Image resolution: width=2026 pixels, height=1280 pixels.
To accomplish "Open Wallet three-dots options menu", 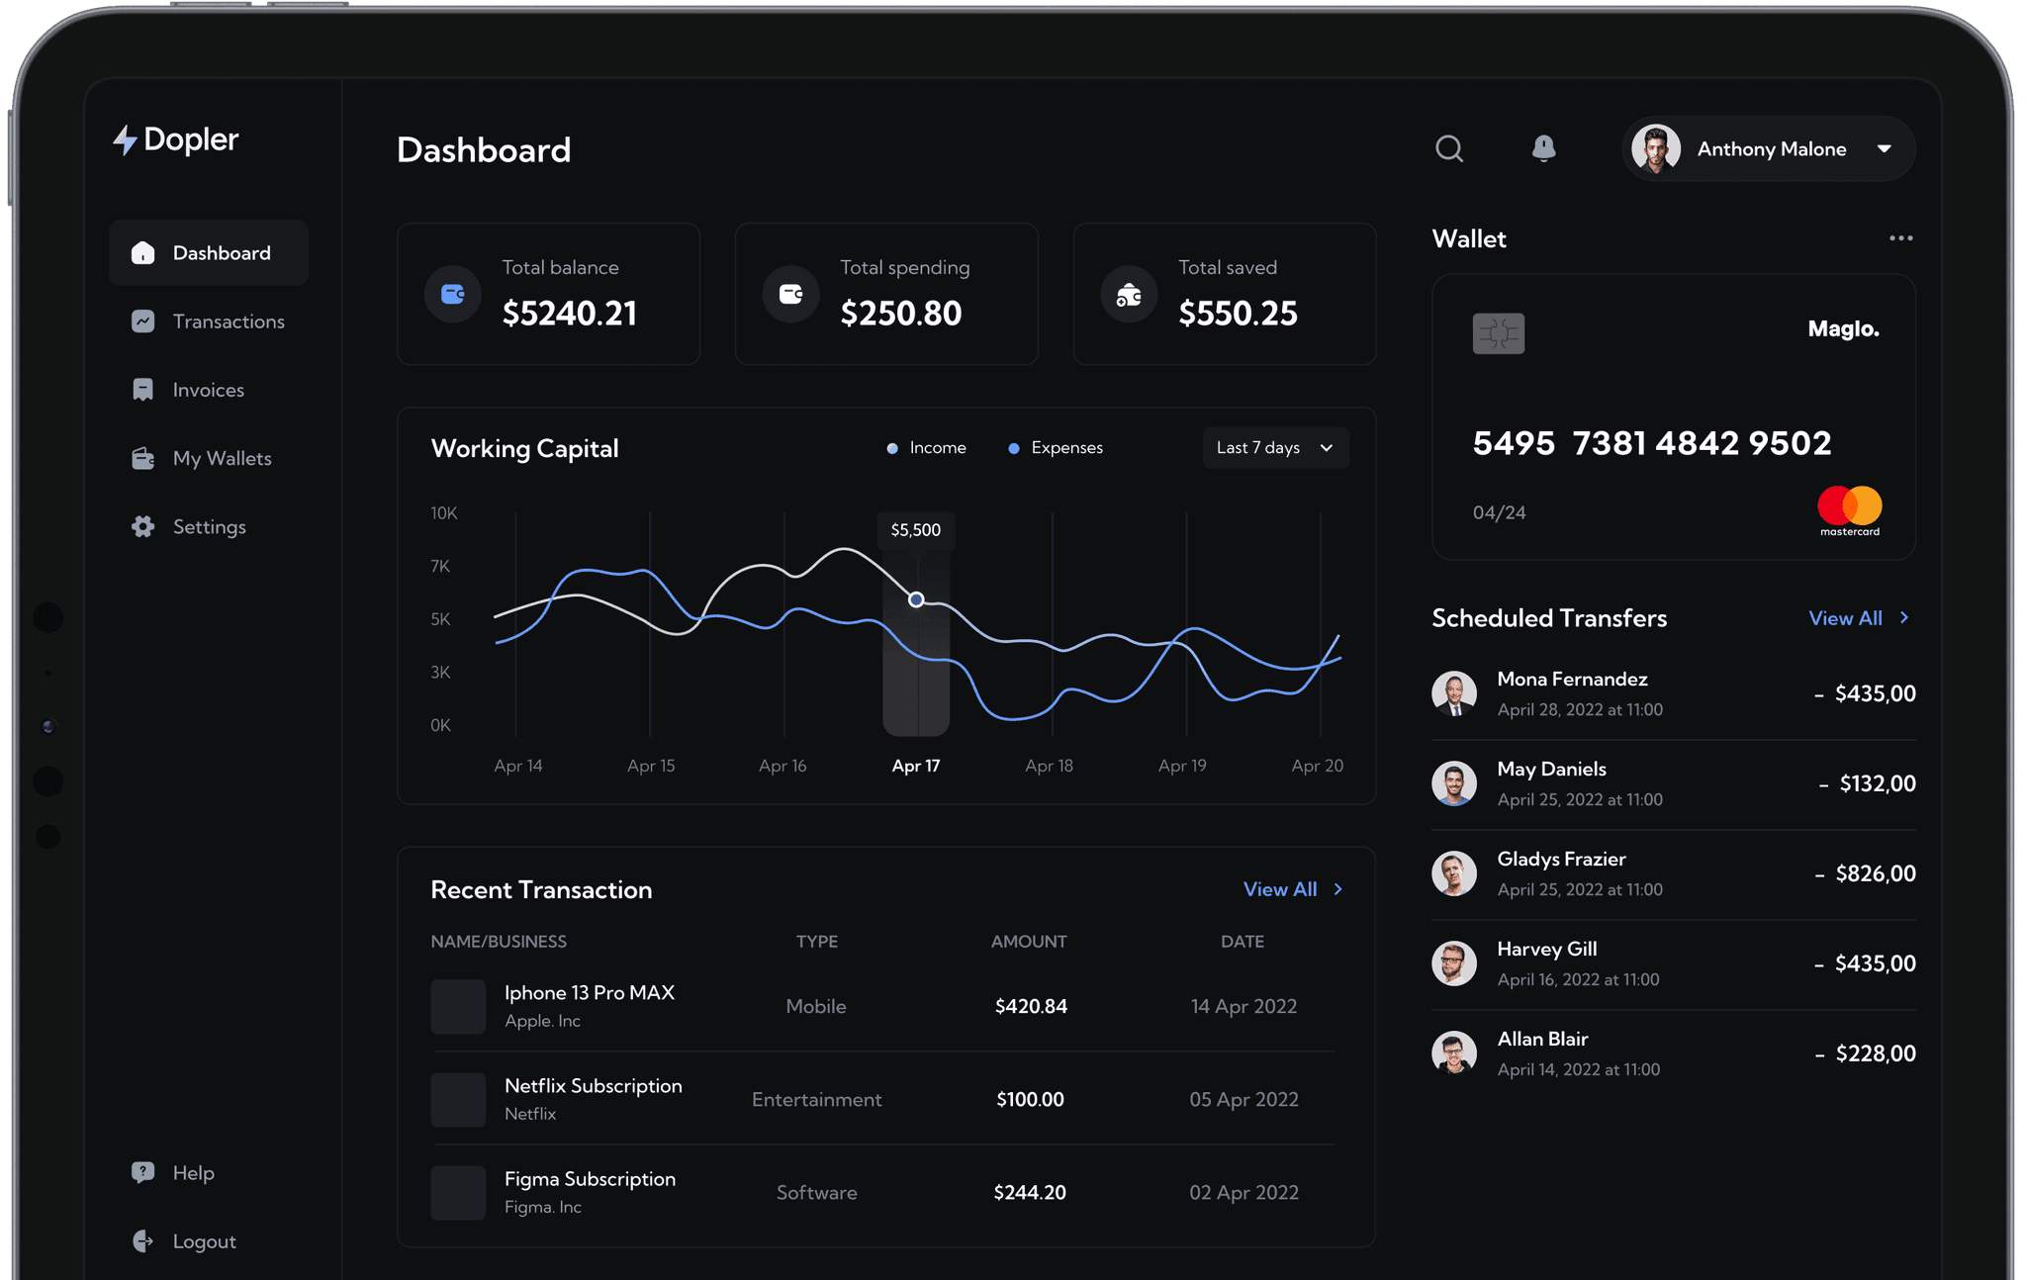I will point(1900,238).
